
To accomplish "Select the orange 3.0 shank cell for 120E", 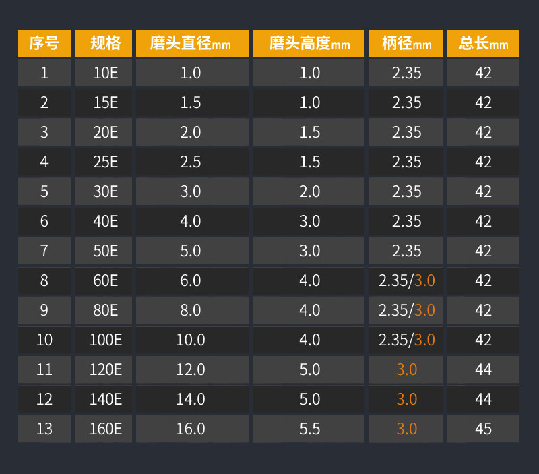I will coord(406,369).
